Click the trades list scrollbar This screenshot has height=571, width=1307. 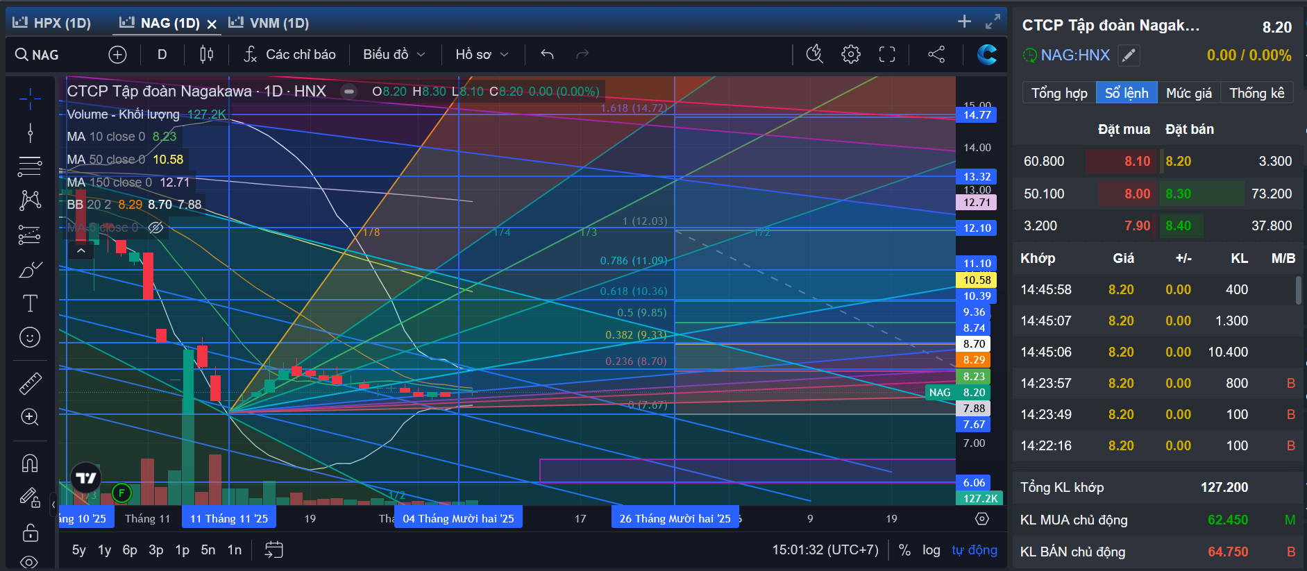click(1298, 290)
